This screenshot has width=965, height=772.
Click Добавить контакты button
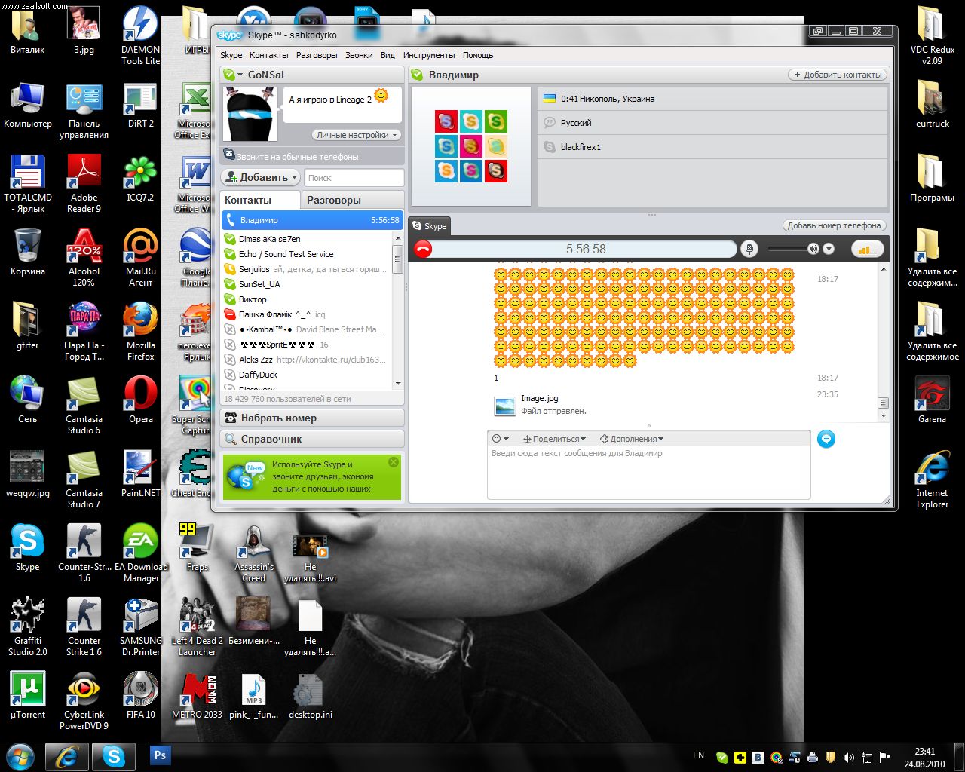coord(838,75)
